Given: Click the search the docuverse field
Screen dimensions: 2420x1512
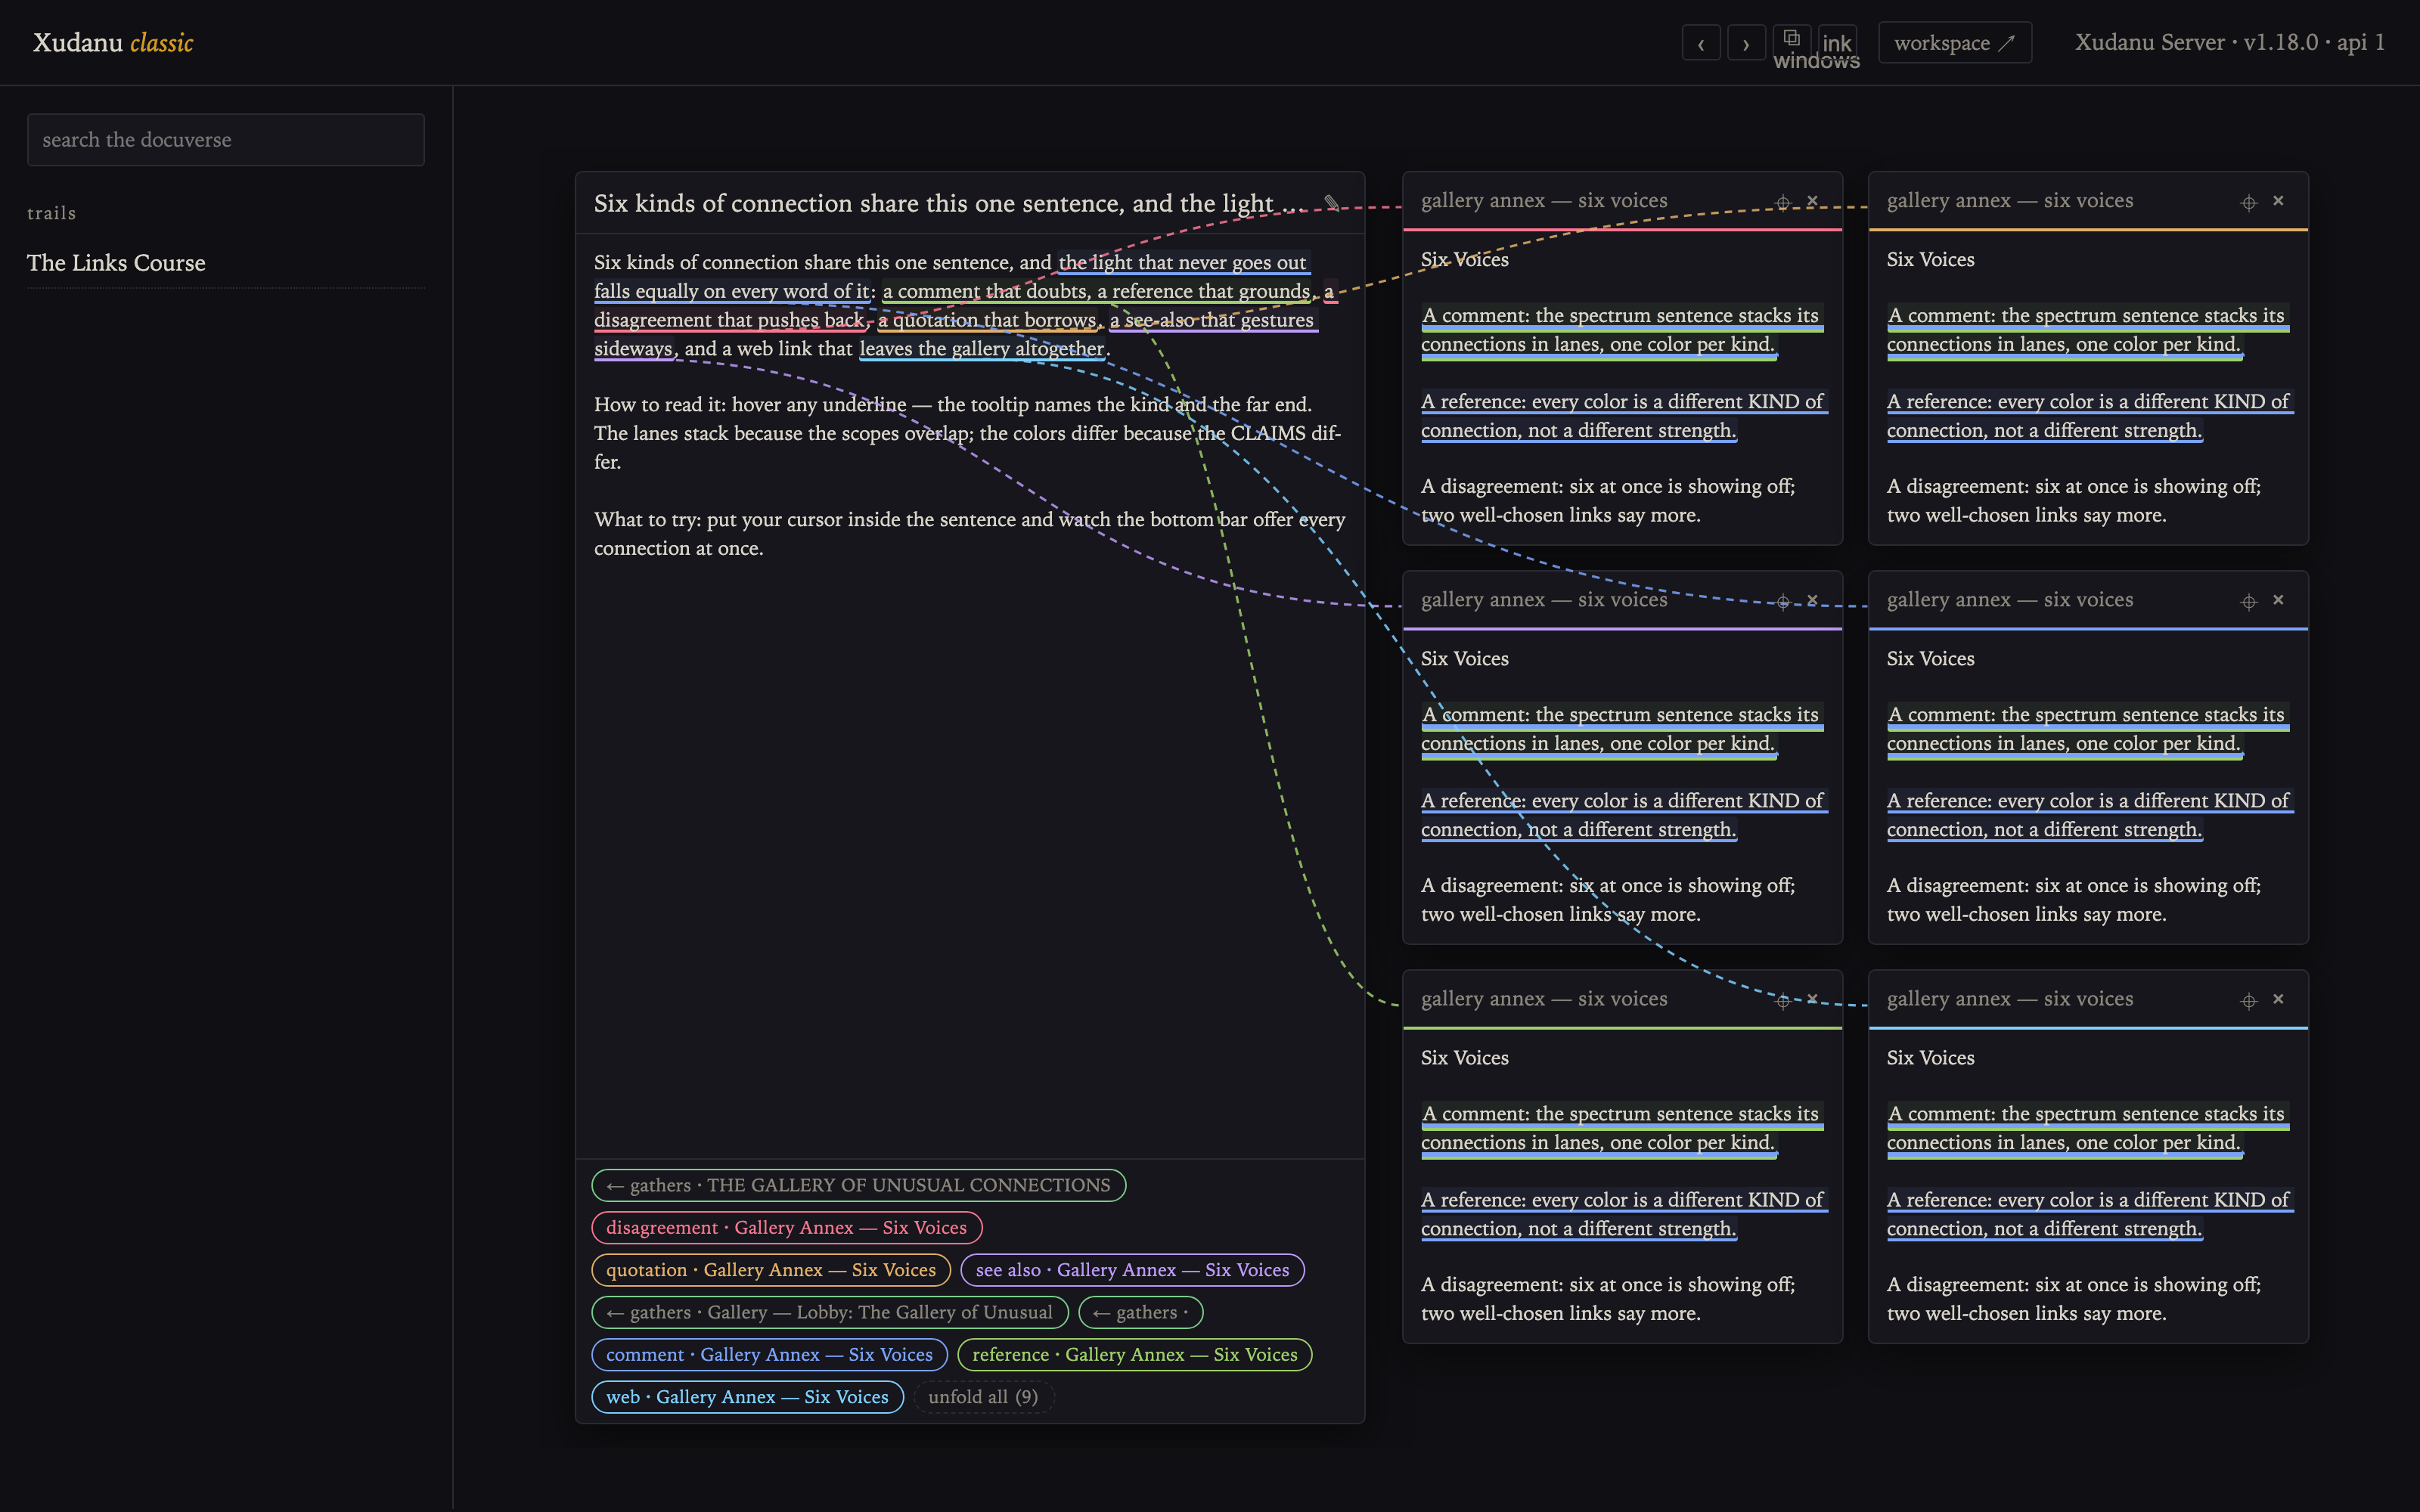Looking at the screenshot, I should coord(226,140).
